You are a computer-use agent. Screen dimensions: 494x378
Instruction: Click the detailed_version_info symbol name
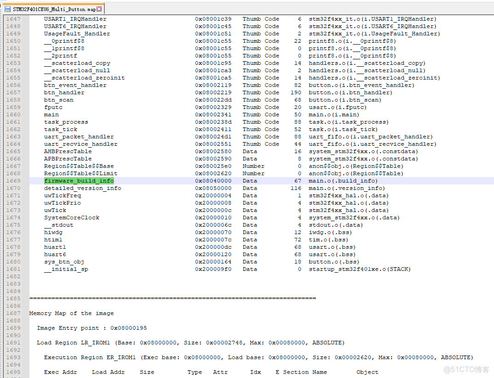tap(83, 188)
